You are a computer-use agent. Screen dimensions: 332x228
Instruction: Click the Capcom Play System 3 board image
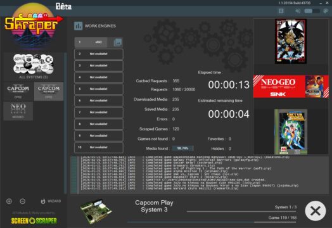point(96,212)
